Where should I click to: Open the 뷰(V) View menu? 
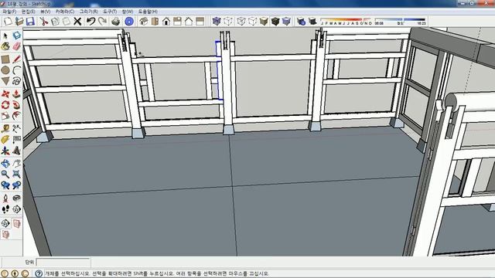pos(46,12)
